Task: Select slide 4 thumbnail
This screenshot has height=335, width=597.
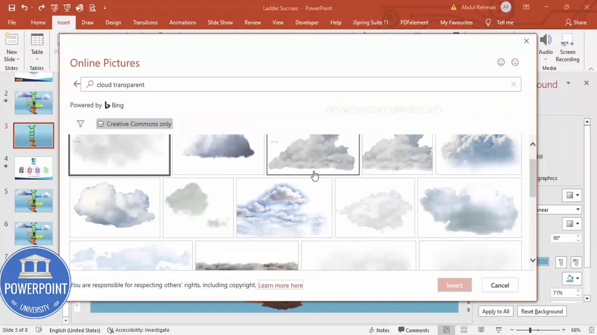Action: click(x=34, y=168)
